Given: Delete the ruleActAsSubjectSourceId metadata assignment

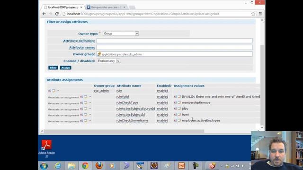Looking at the screenshot, I should [81, 109].
